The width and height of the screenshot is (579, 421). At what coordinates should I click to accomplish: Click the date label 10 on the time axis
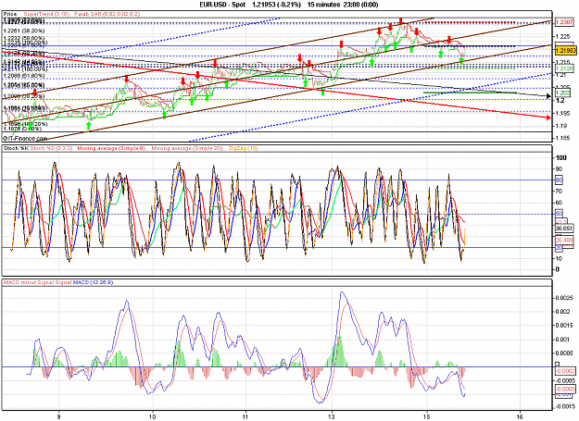pos(153,417)
